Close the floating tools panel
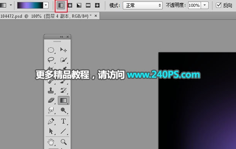Image resolution: width=236 pixels, height=149 pixels. [x=68, y=37]
